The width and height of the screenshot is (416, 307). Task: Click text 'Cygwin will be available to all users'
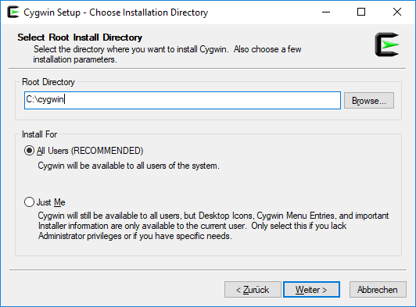click(x=99, y=166)
